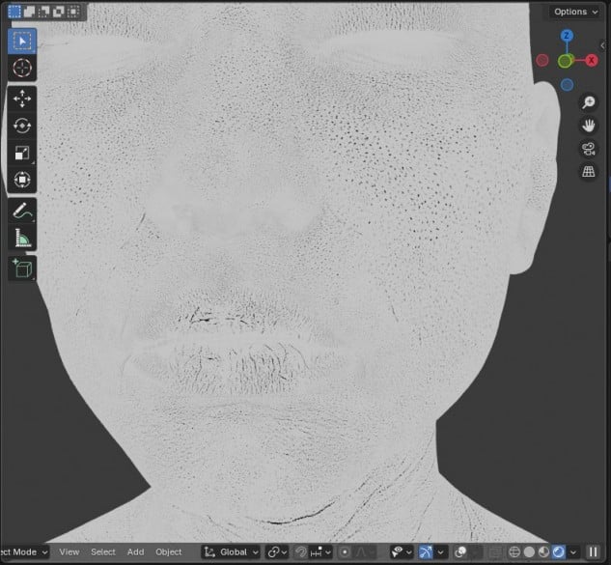
Task: Select the Transform tool
Action: click(22, 180)
